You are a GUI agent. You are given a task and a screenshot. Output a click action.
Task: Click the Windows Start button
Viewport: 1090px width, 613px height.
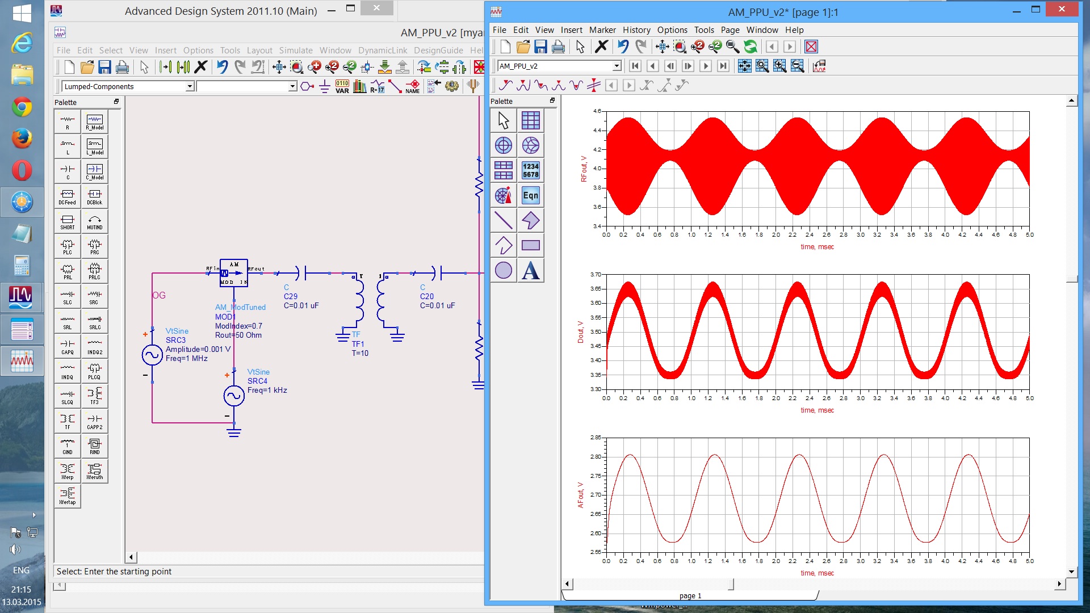[22, 12]
